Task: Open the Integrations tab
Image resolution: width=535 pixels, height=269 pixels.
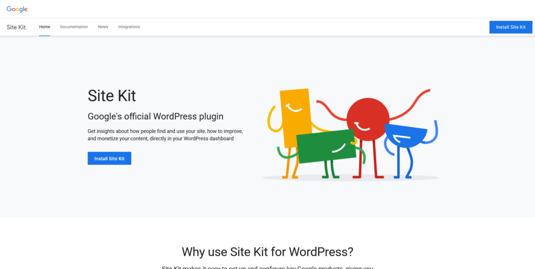Action: click(129, 27)
